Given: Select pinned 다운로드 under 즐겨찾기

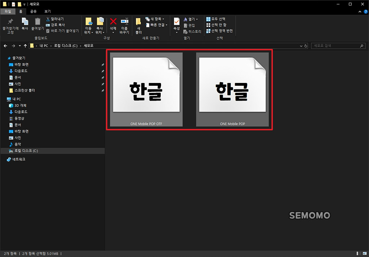Looking at the screenshot, I should (x=18, y=71).
